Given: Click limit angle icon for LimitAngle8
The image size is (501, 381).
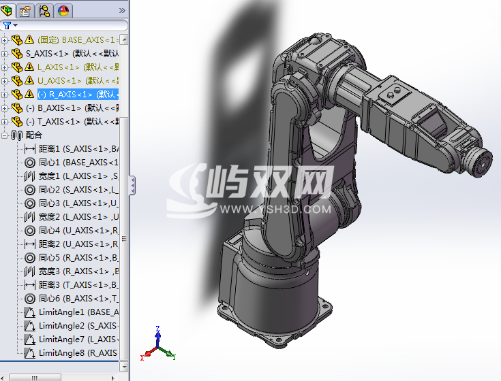Looking at the screenshot, I should point(30,353).
